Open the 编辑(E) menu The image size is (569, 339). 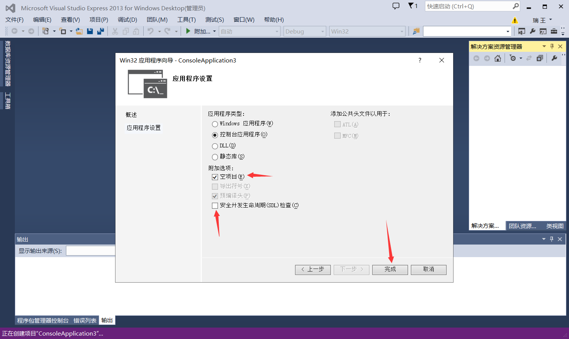pyautogui.click(x=42, y=20)
